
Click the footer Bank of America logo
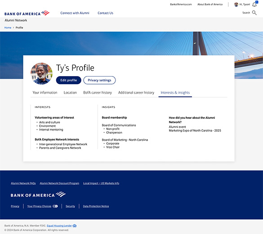point(38,194)
